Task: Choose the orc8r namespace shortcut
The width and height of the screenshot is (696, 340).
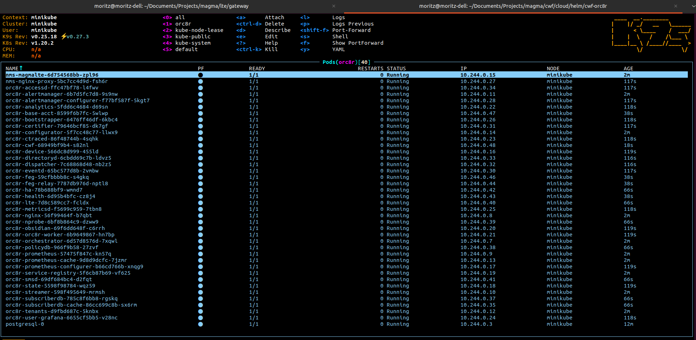Action: [183, 24]
